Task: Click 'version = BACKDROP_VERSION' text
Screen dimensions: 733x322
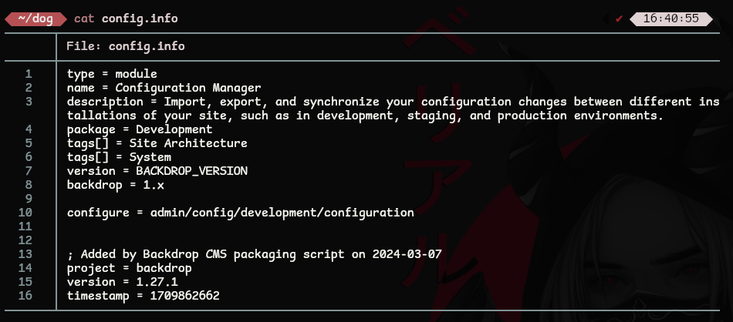Action: tap(157, 171)
